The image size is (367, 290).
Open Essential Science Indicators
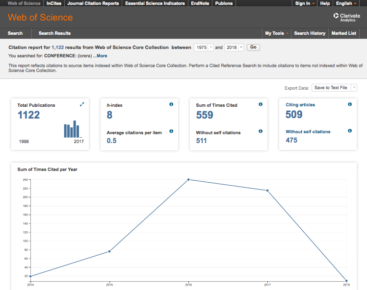(x=155, y=3)
